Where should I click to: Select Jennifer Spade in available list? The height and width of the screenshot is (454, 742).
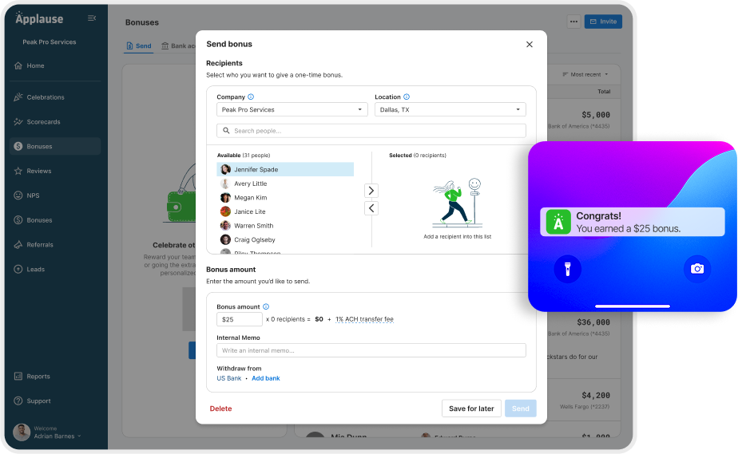point(285,169)
